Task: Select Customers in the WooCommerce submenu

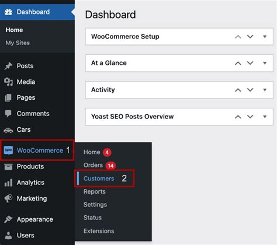Action: (99, 178)
